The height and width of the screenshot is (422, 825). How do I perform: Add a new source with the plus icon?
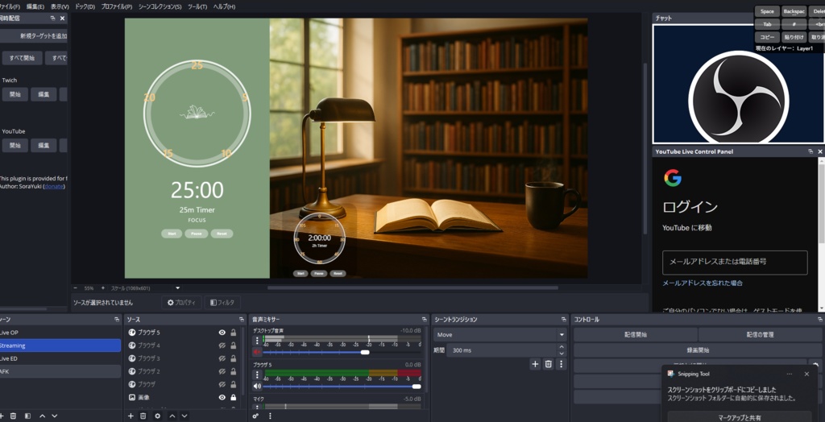[x=131, y=416]
